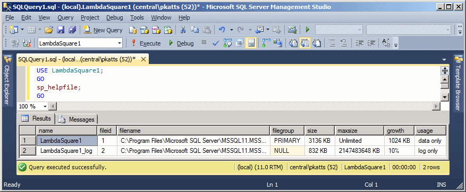Screen dimensions: 466x192
Task: Open Query Options icon
Action: 240,43
